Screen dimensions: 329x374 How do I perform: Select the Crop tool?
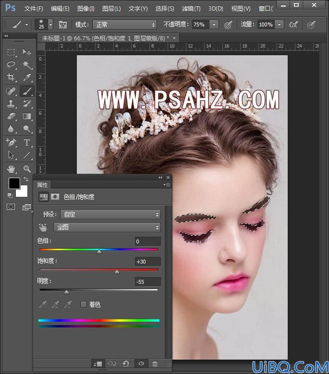11,77
